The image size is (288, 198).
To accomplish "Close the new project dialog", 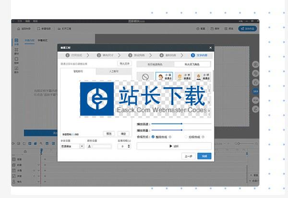I will [211, 48].
